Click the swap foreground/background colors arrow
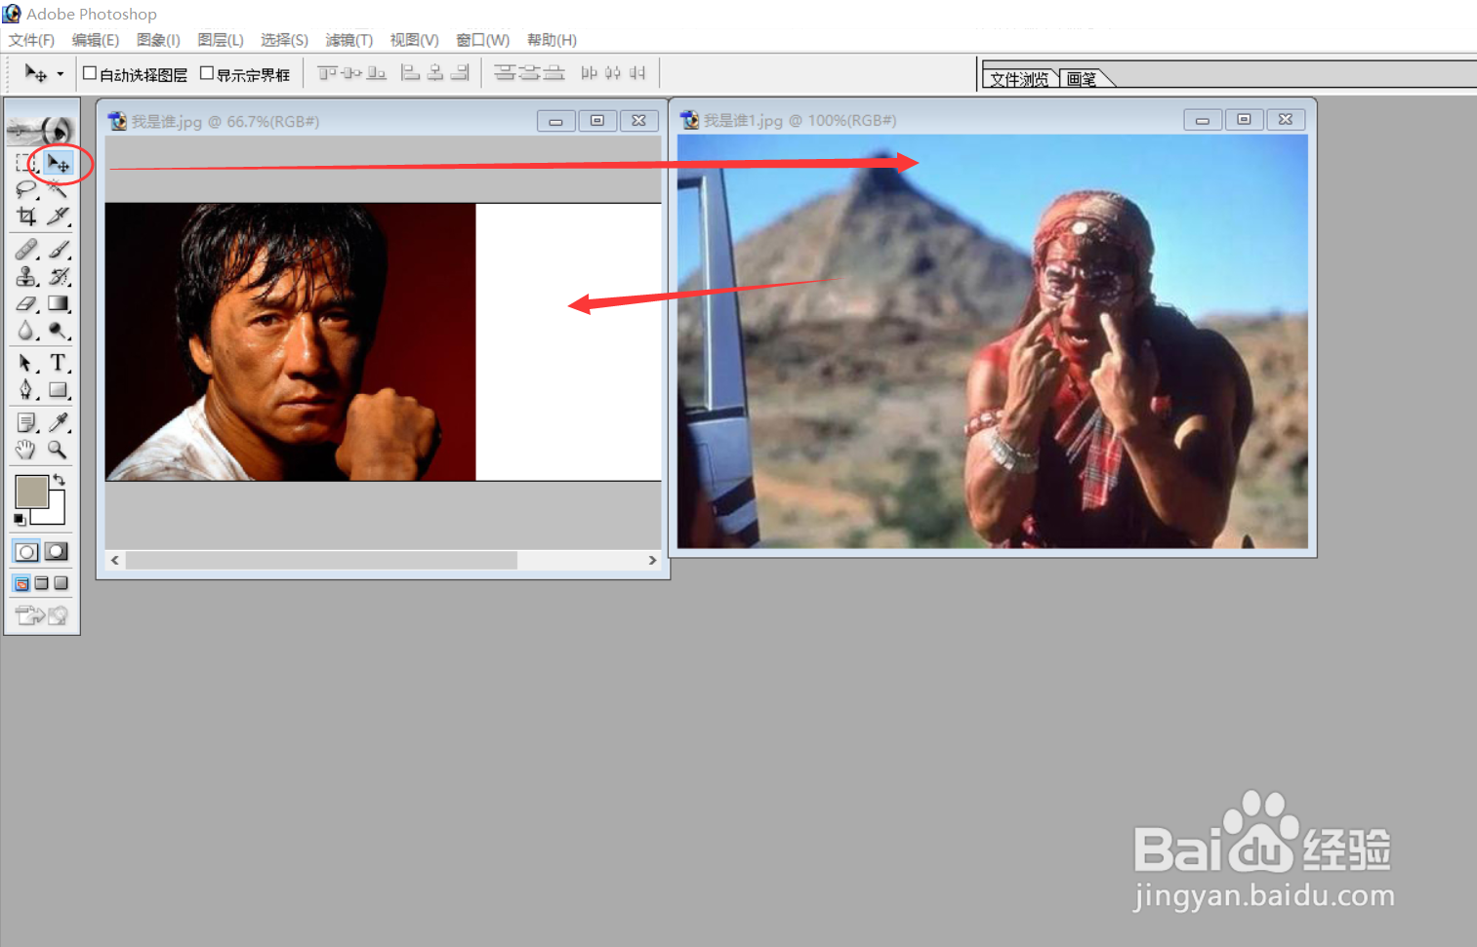 pyautogui.click(x=60, y=479)
